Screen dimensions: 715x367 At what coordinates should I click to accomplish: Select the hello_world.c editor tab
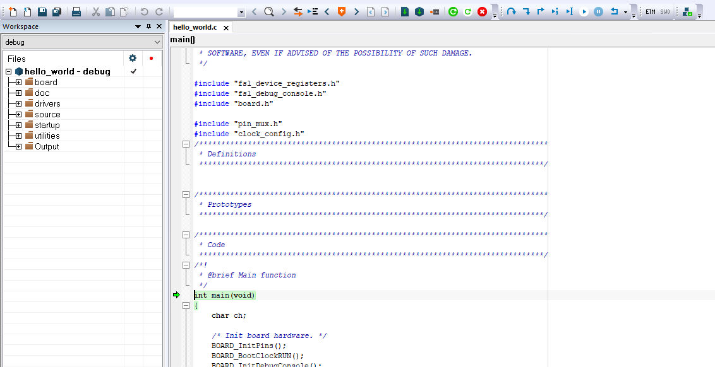click(195, 28)
